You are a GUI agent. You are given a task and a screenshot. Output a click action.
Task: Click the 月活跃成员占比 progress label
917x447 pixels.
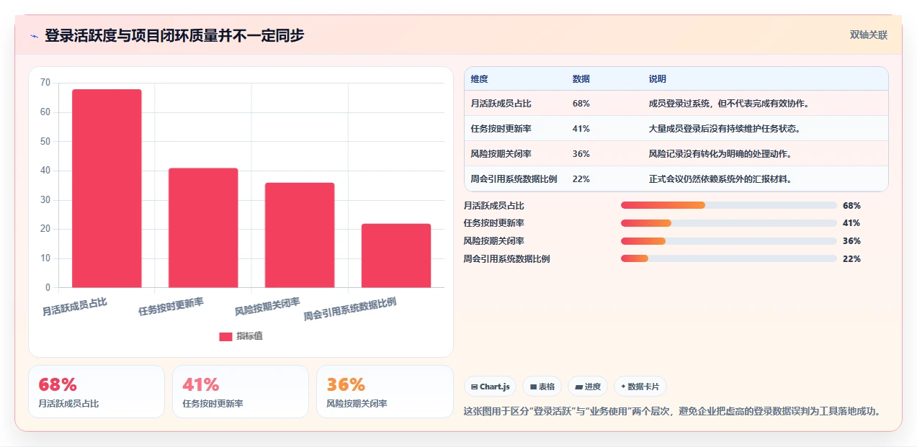[494, 206]
